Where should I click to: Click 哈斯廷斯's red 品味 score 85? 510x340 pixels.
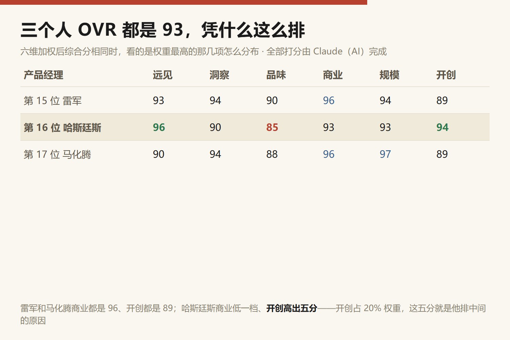point(272,128)
